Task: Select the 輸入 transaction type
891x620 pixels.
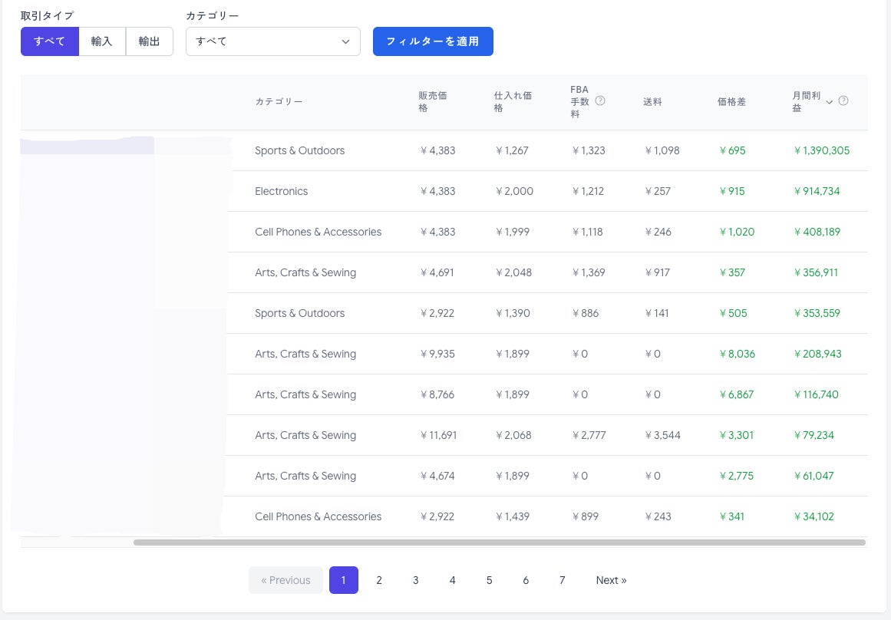Action: pos(102,41)
